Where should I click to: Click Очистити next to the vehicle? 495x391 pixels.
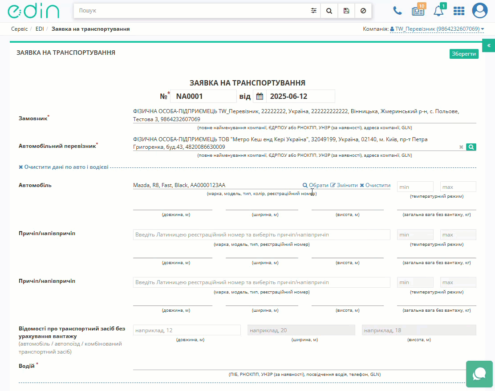coord(375,185)
